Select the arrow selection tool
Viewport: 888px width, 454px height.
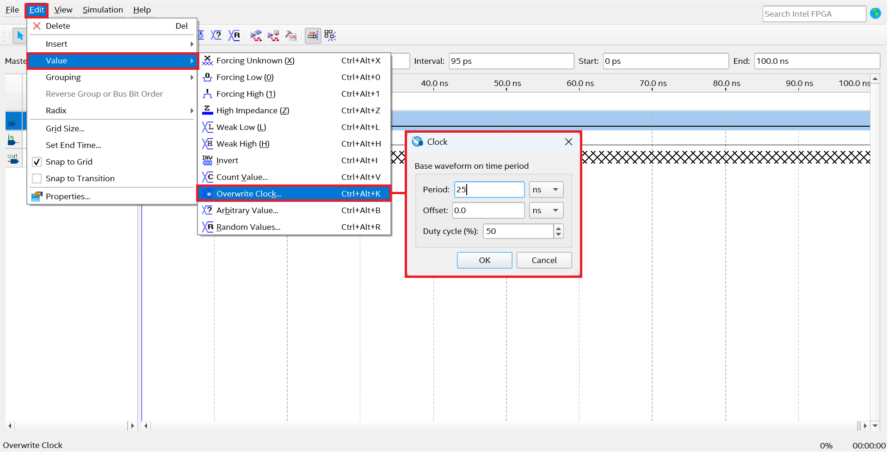click(x=20, y=36)
